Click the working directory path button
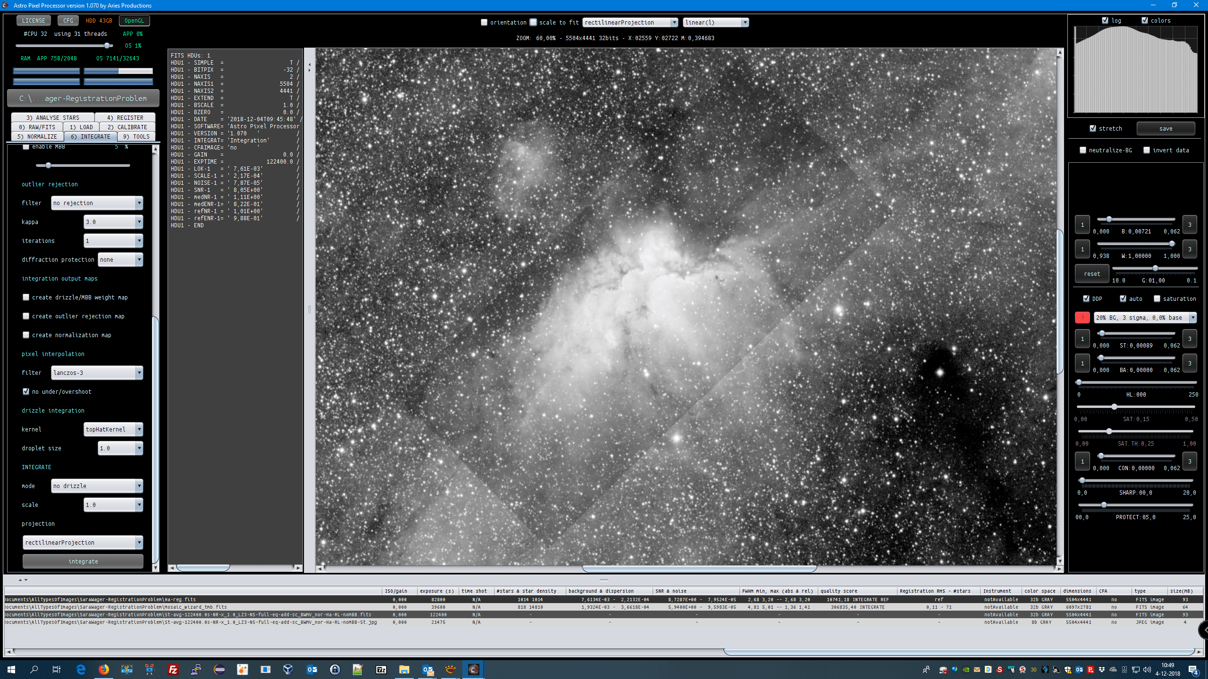1208x679 pixels. click(x=83, y=98)
